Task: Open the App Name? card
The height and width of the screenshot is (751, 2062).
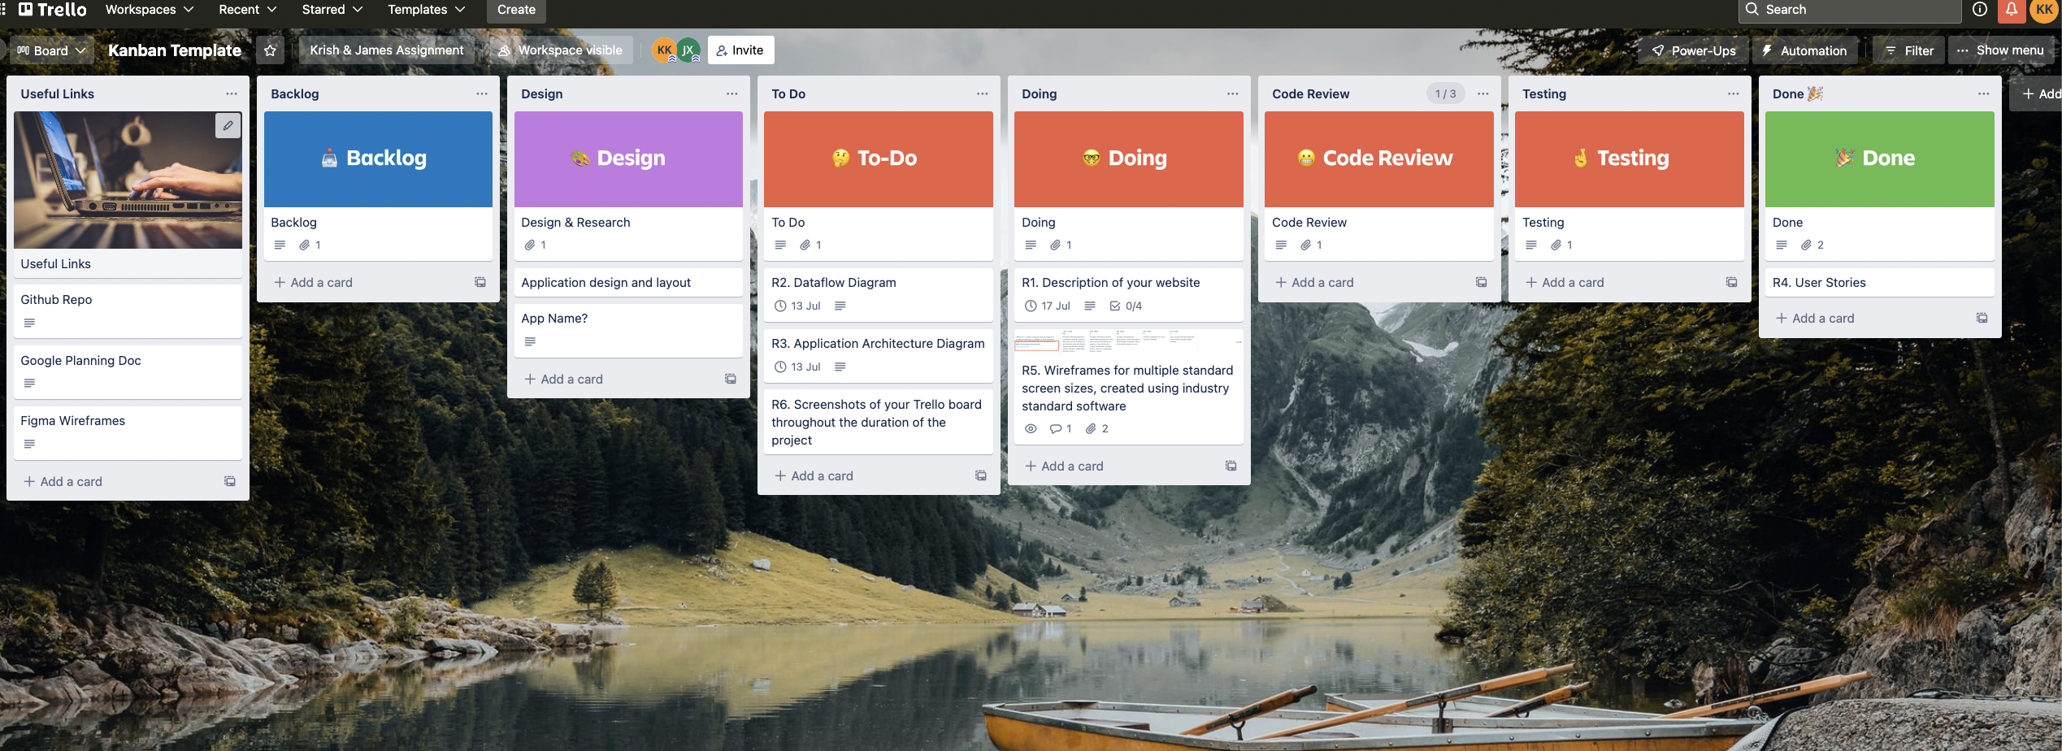Action: click(628, 331)
